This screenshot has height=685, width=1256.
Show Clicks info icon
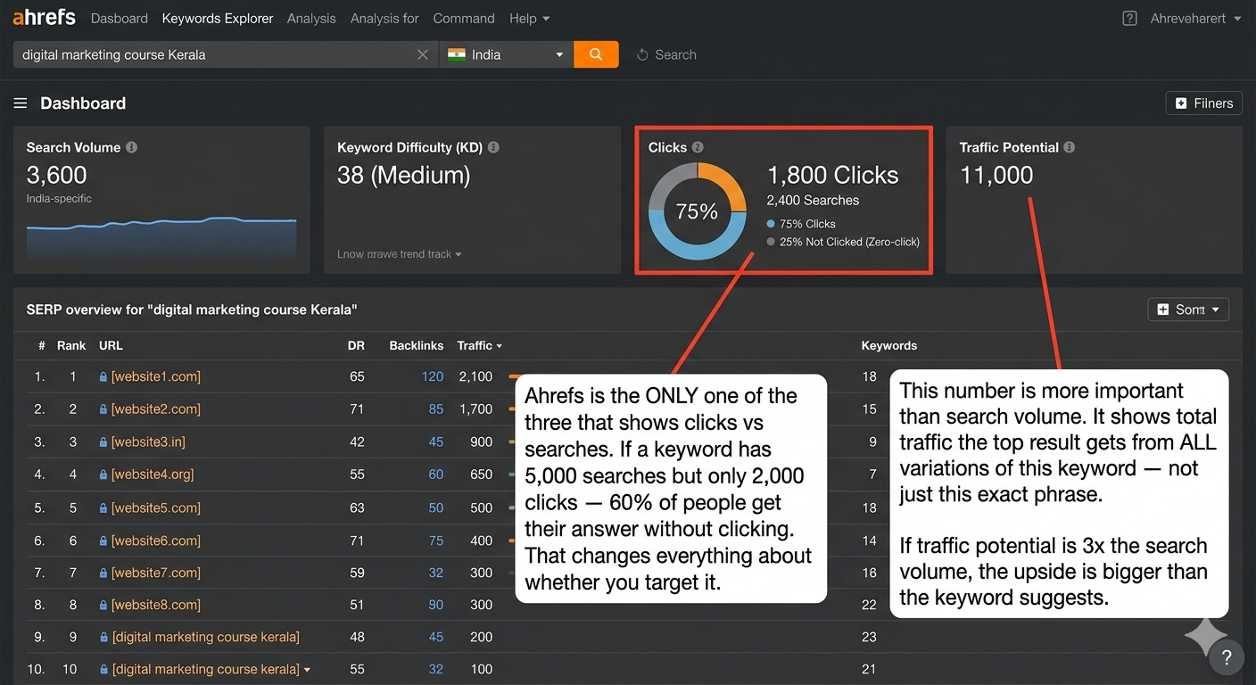[x=698, y=147]
